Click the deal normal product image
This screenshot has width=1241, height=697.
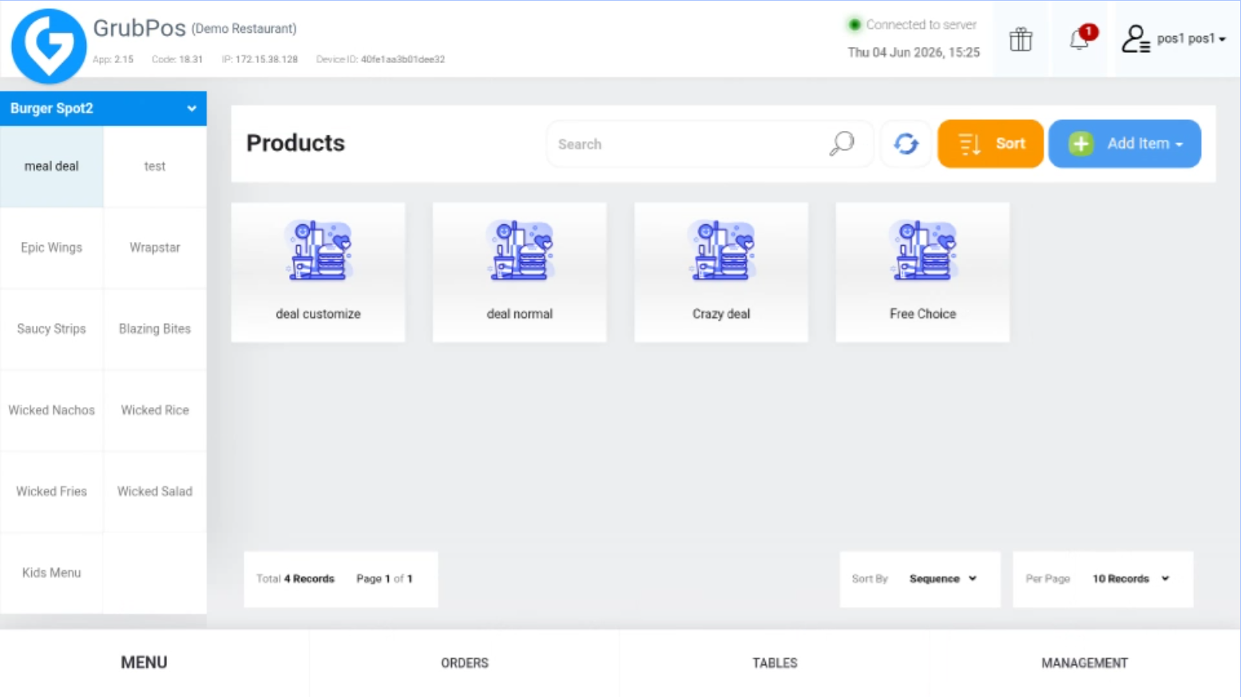pyautogui.click(x=520, y=251)
